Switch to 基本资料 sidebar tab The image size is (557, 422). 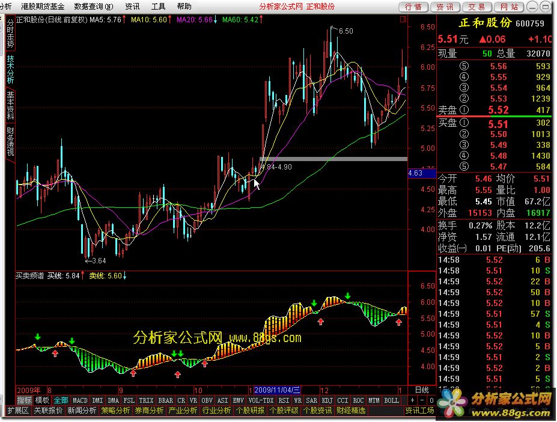click(x=10, y=106)
